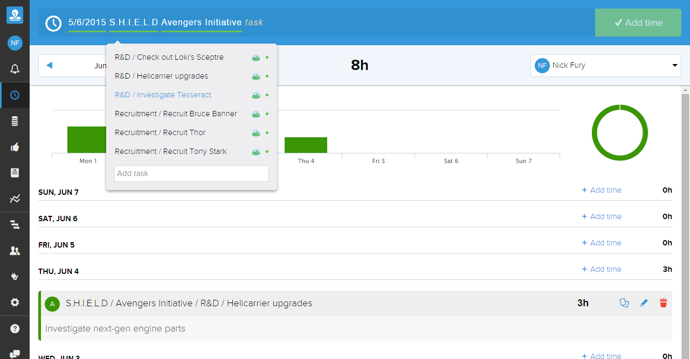Click the green A avatar on time entry
690x359 pixels.
pyautogui.click(x=52, y=304)
